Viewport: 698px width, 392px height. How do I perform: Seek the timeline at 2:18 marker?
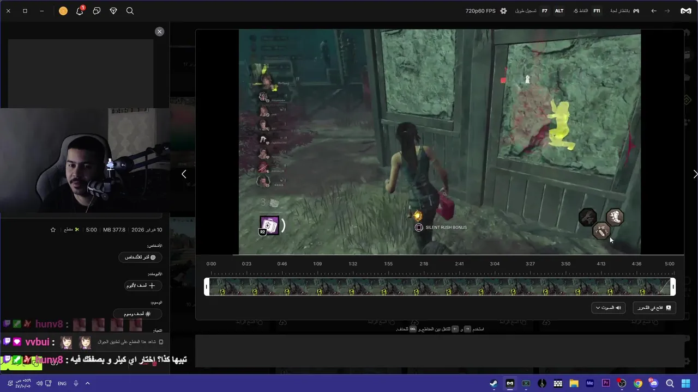[424, 264]
